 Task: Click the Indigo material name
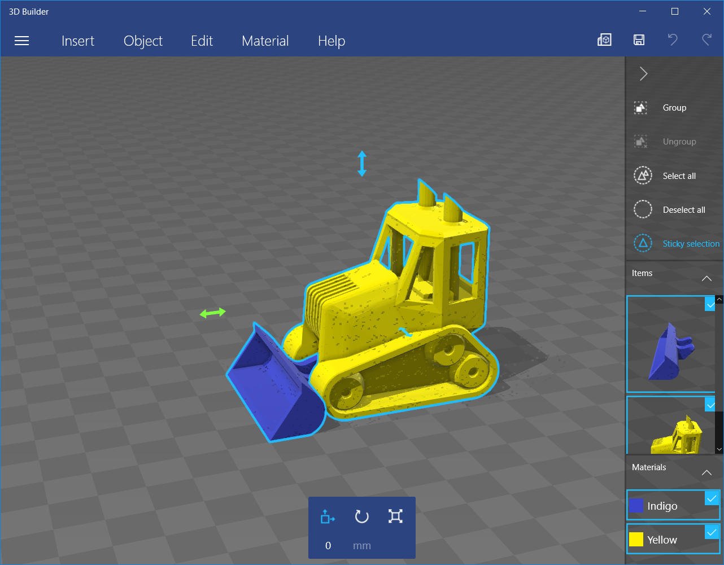coord(662,506)
